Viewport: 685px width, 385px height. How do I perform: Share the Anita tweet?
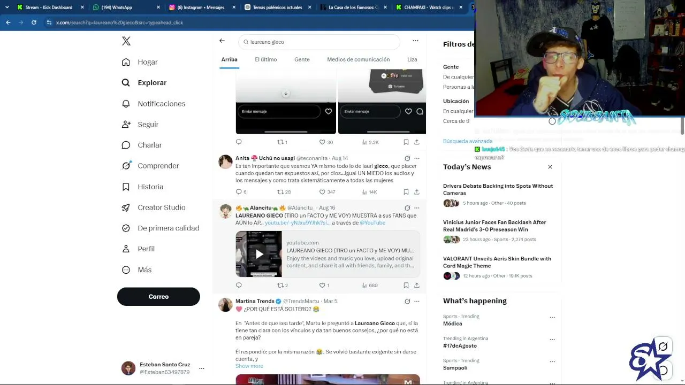coord(417,192)
